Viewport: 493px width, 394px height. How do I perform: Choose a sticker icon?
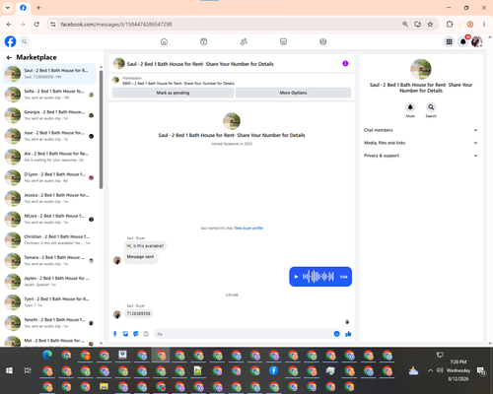(x=136, y=334)
